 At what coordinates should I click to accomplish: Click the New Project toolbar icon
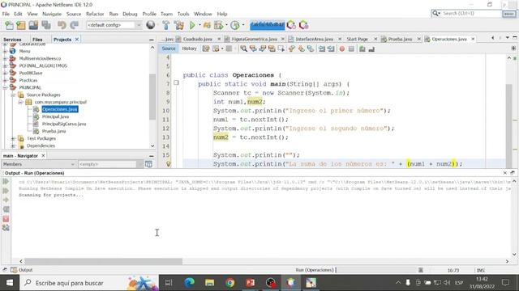pos(21,25)
